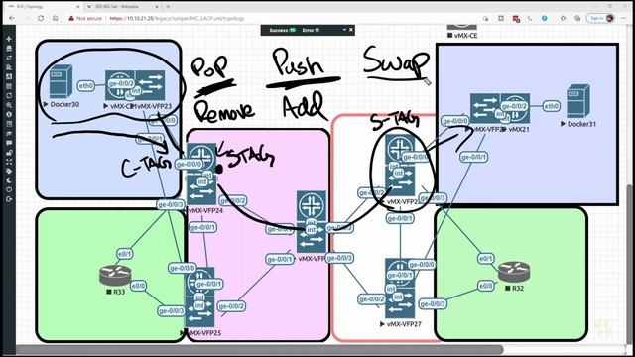The image size is (635, 357).
Task: Open Startup-configs from the sidebar
Action: [9, 67]
